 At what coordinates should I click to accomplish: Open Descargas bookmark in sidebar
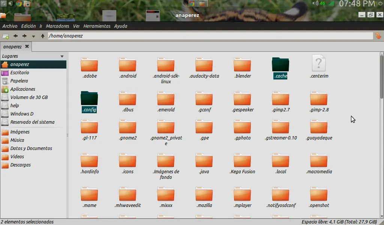click(33, 165)
